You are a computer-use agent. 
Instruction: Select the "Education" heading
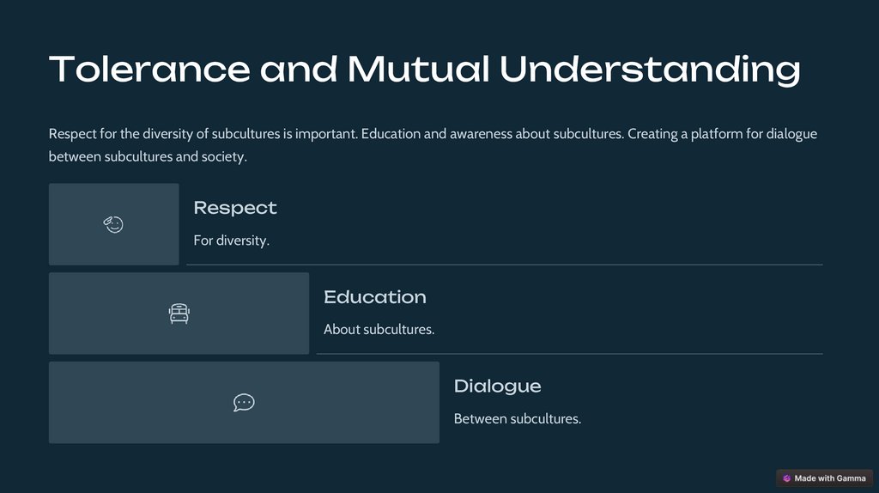click(374, 297)
